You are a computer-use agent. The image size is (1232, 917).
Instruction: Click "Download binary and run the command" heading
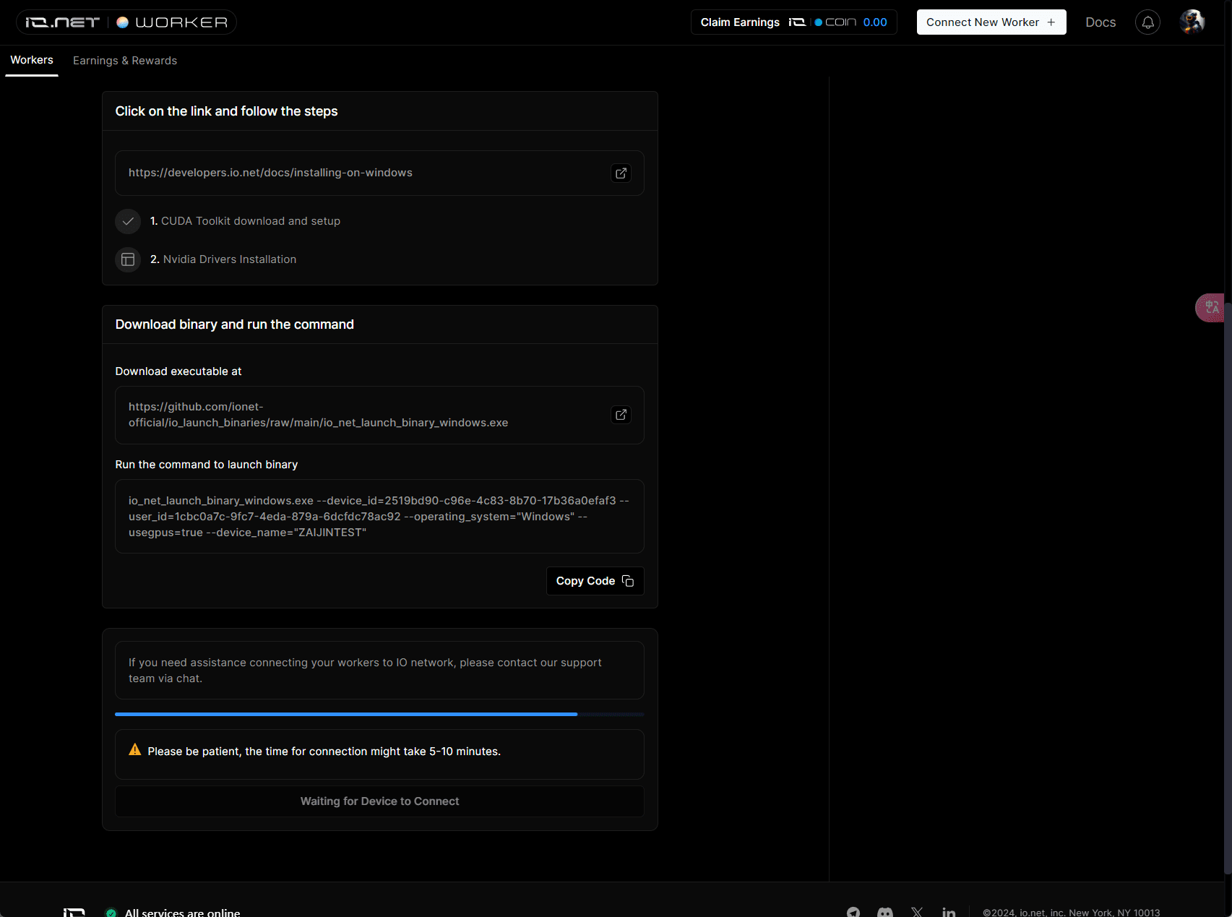[234, 324]
